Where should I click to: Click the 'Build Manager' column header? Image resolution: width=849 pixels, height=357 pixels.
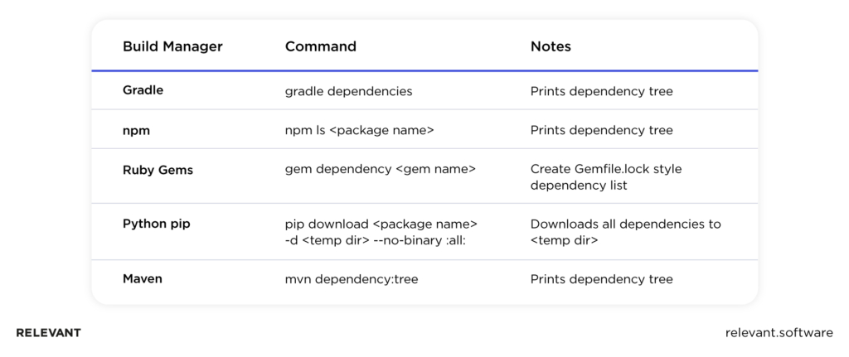[172, 46]
